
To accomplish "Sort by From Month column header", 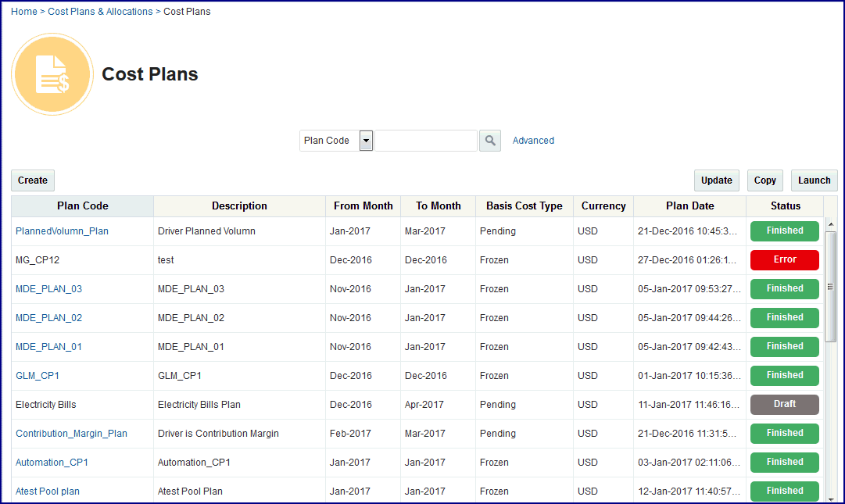I will pos(363,206).
